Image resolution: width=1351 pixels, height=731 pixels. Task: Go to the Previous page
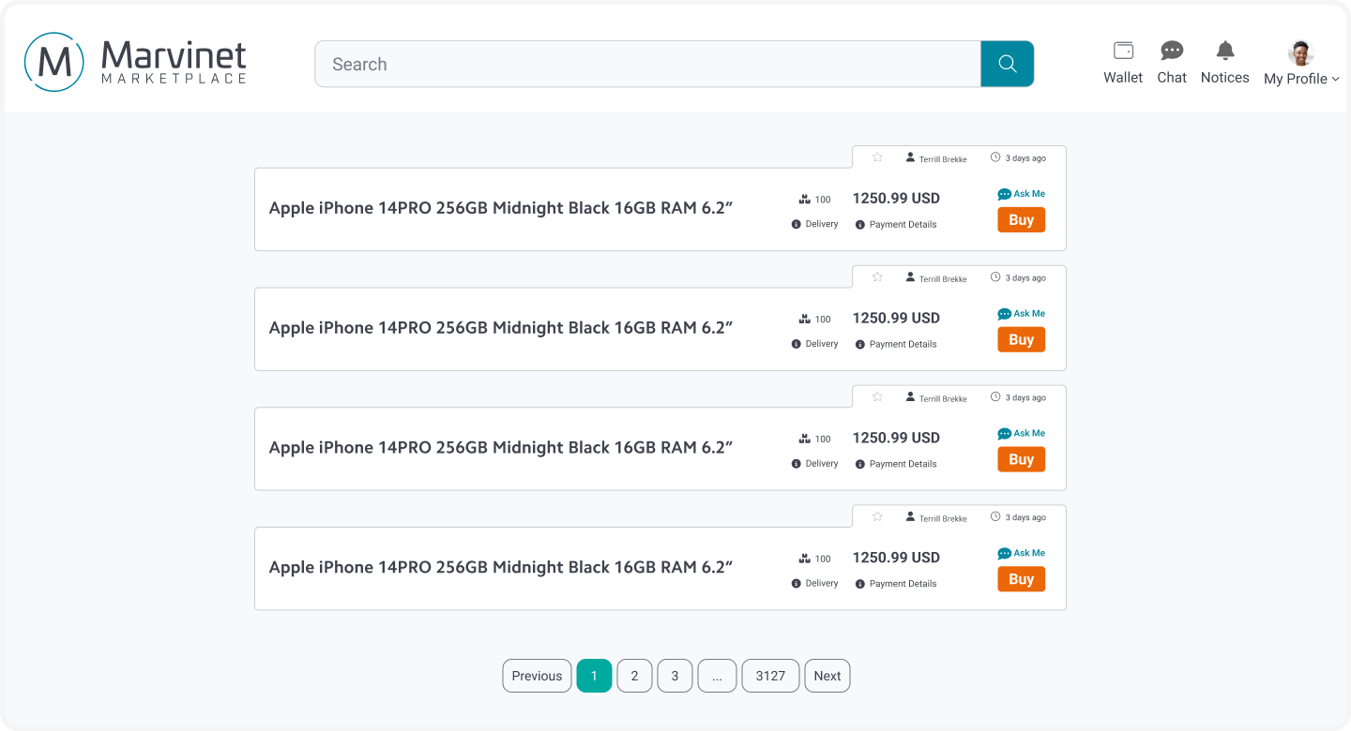(x=537, y=676)
